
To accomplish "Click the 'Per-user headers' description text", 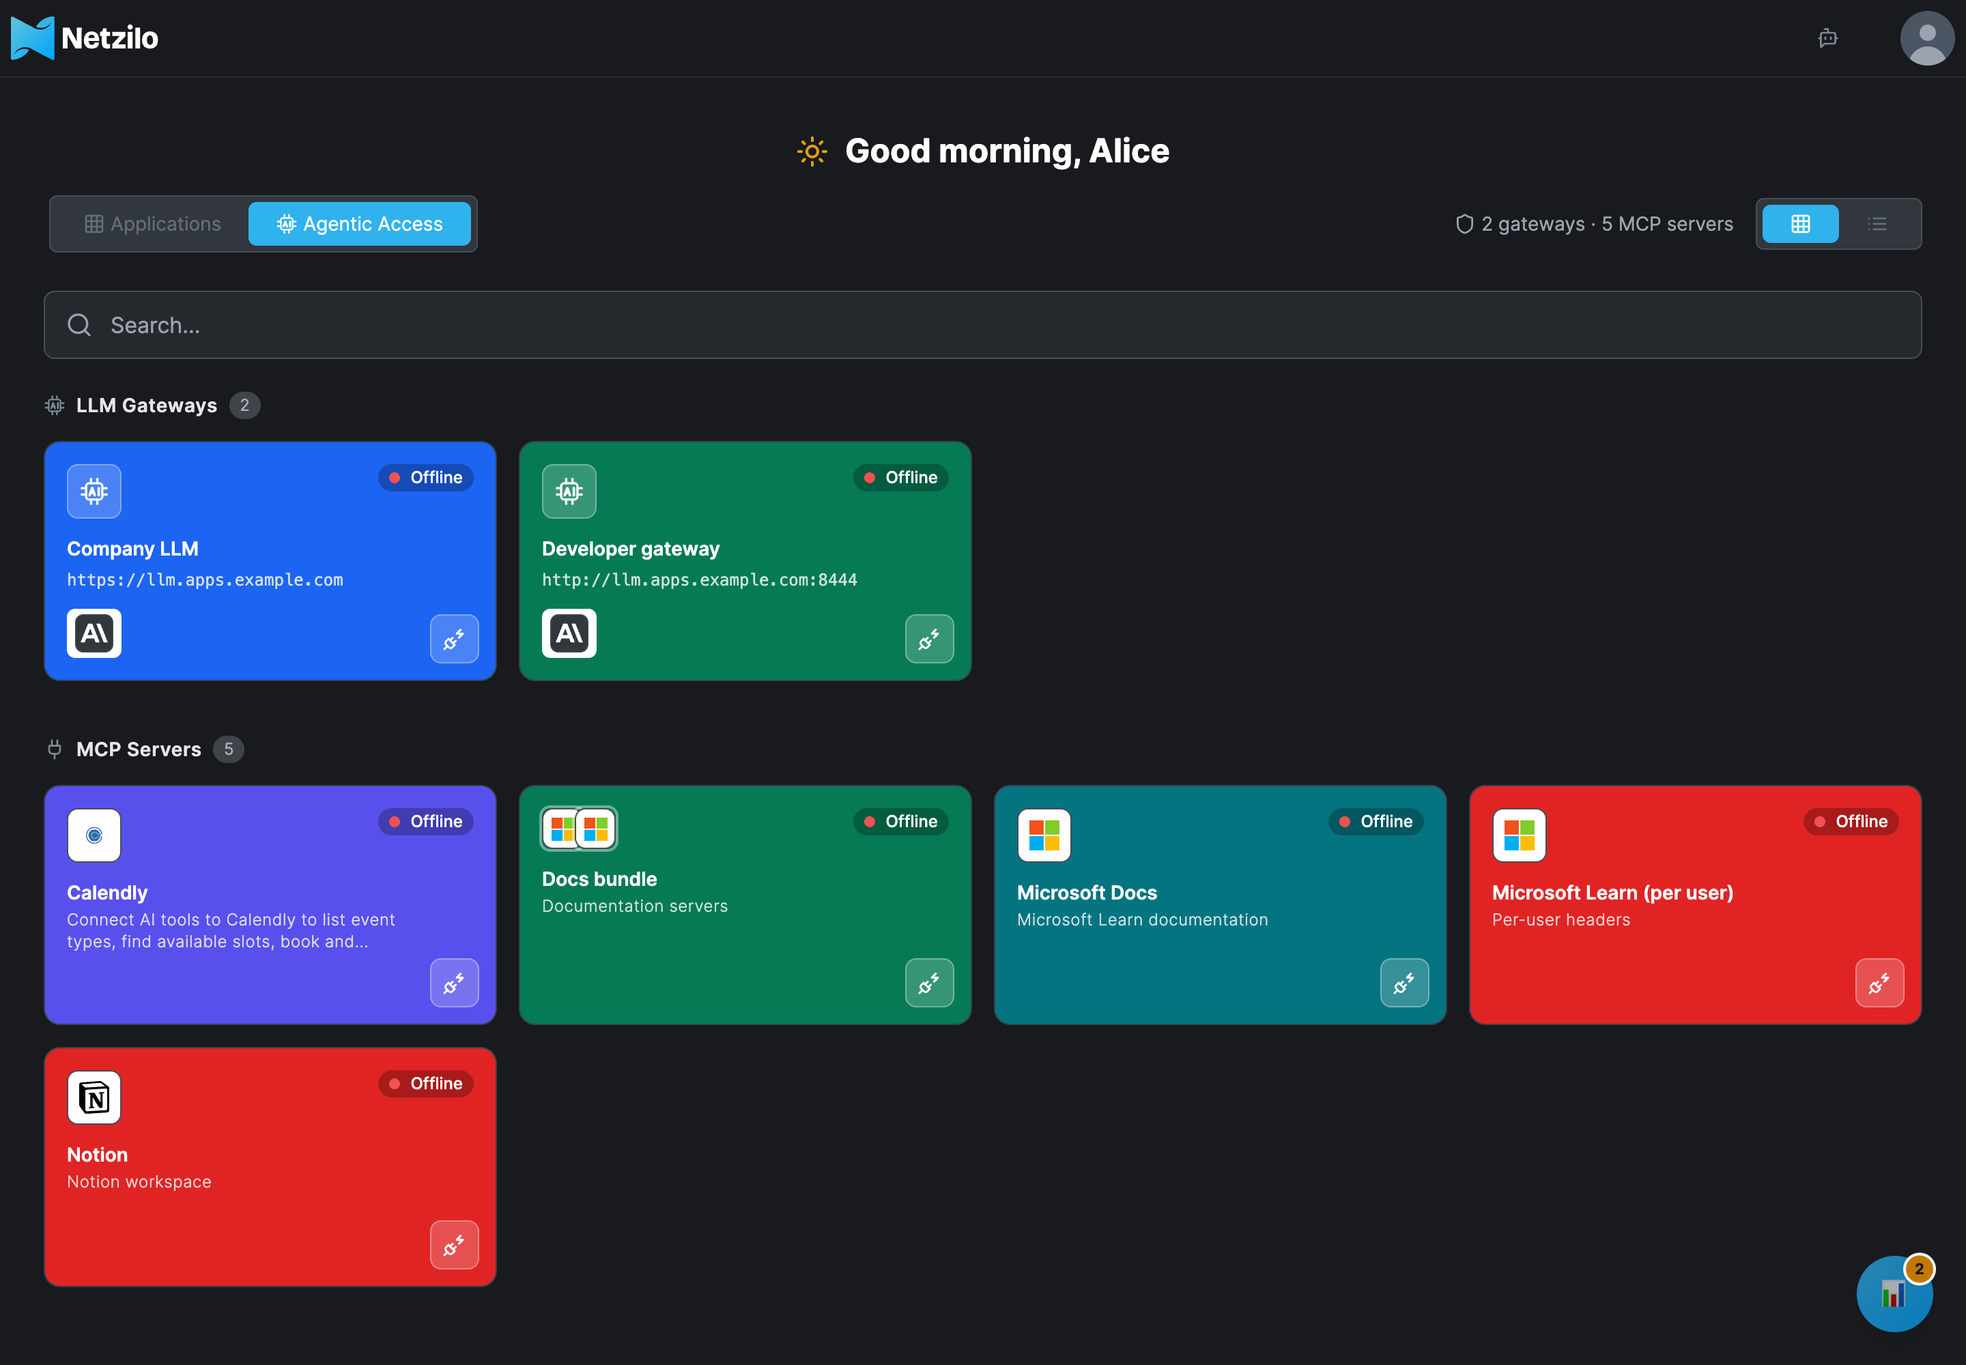I will pos(1561,920).
